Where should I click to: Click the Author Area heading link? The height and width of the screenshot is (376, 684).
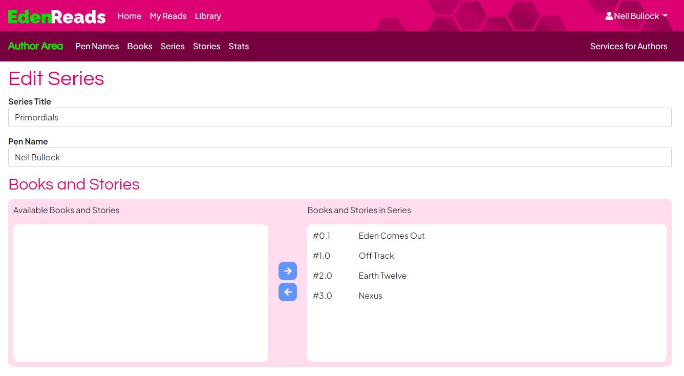point(35,46)
